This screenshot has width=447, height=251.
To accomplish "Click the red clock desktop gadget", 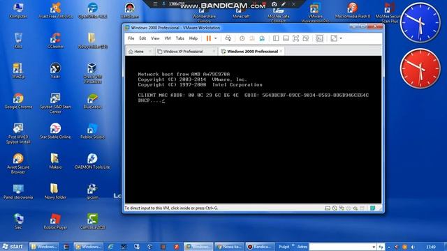I will pos(420,68).
